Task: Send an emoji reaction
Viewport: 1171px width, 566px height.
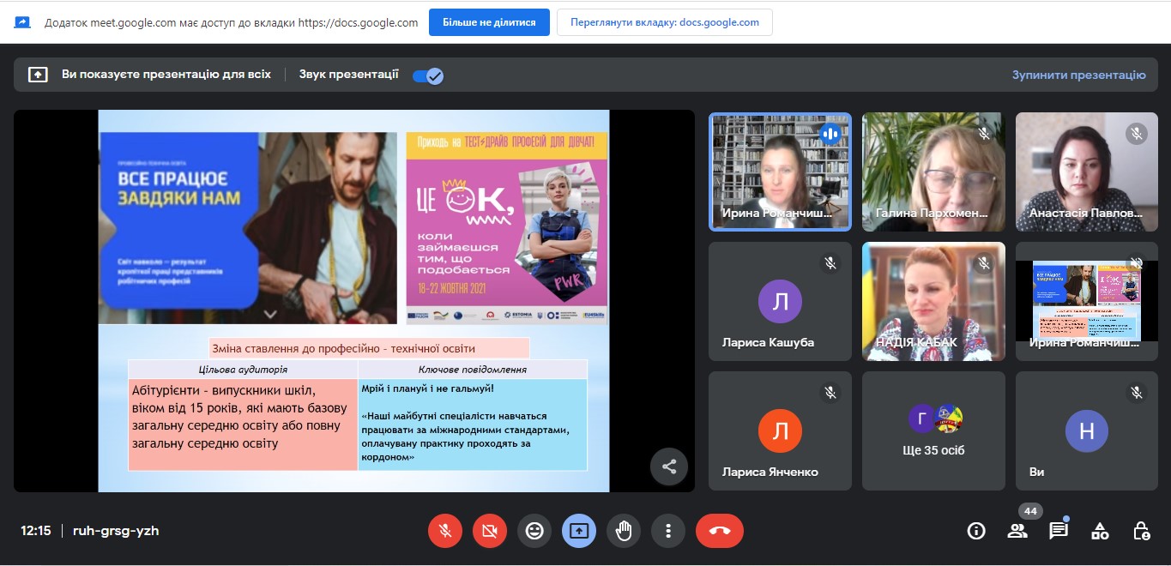Action: point(534,531)
